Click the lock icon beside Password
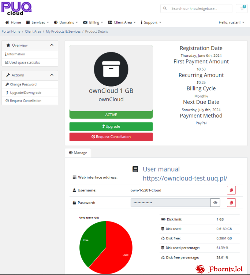Screen dimensions: 250x275 coord(74,202)
